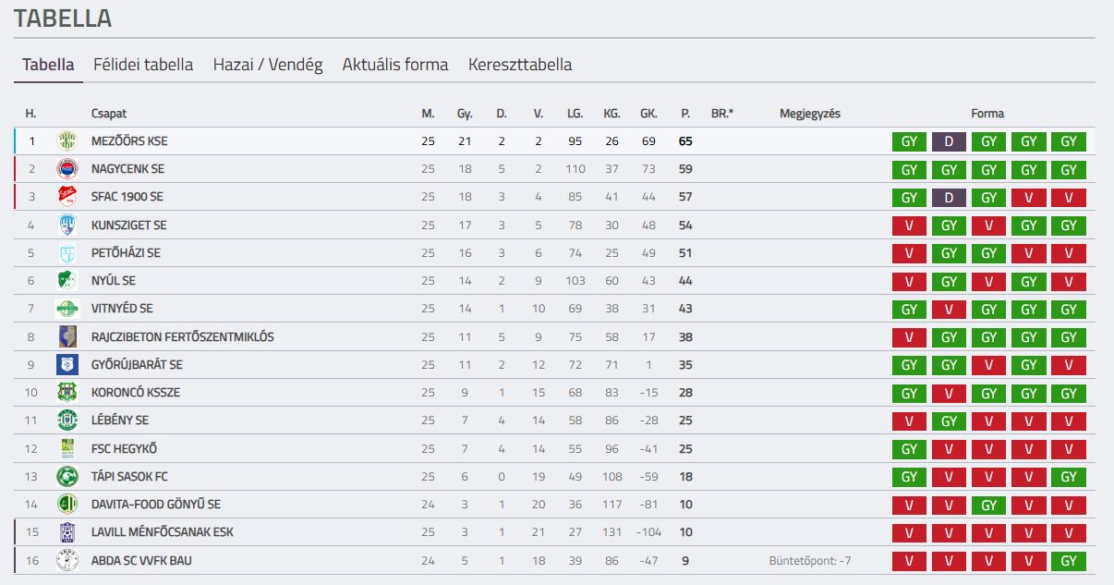Click the Lébény SE team name
Screen dimensions: 1114x585
click(x=120, y=420)
